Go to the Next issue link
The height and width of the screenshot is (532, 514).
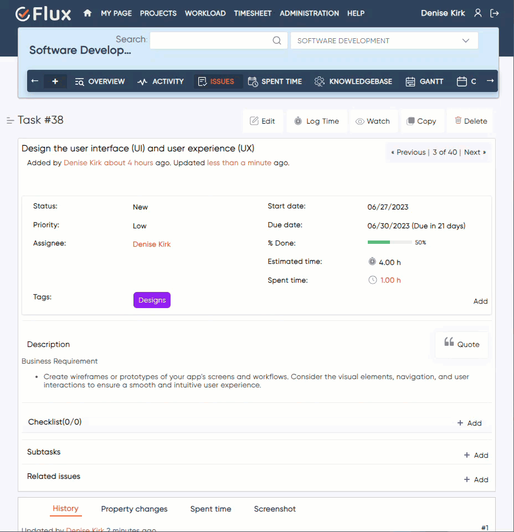click(475, 152)
